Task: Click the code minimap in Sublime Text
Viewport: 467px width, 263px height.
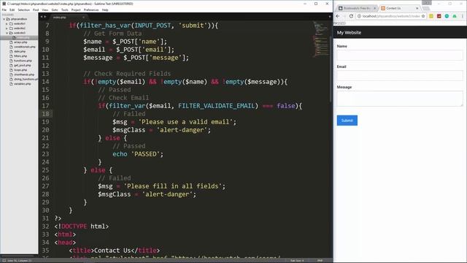Action: tap(320, 39)
